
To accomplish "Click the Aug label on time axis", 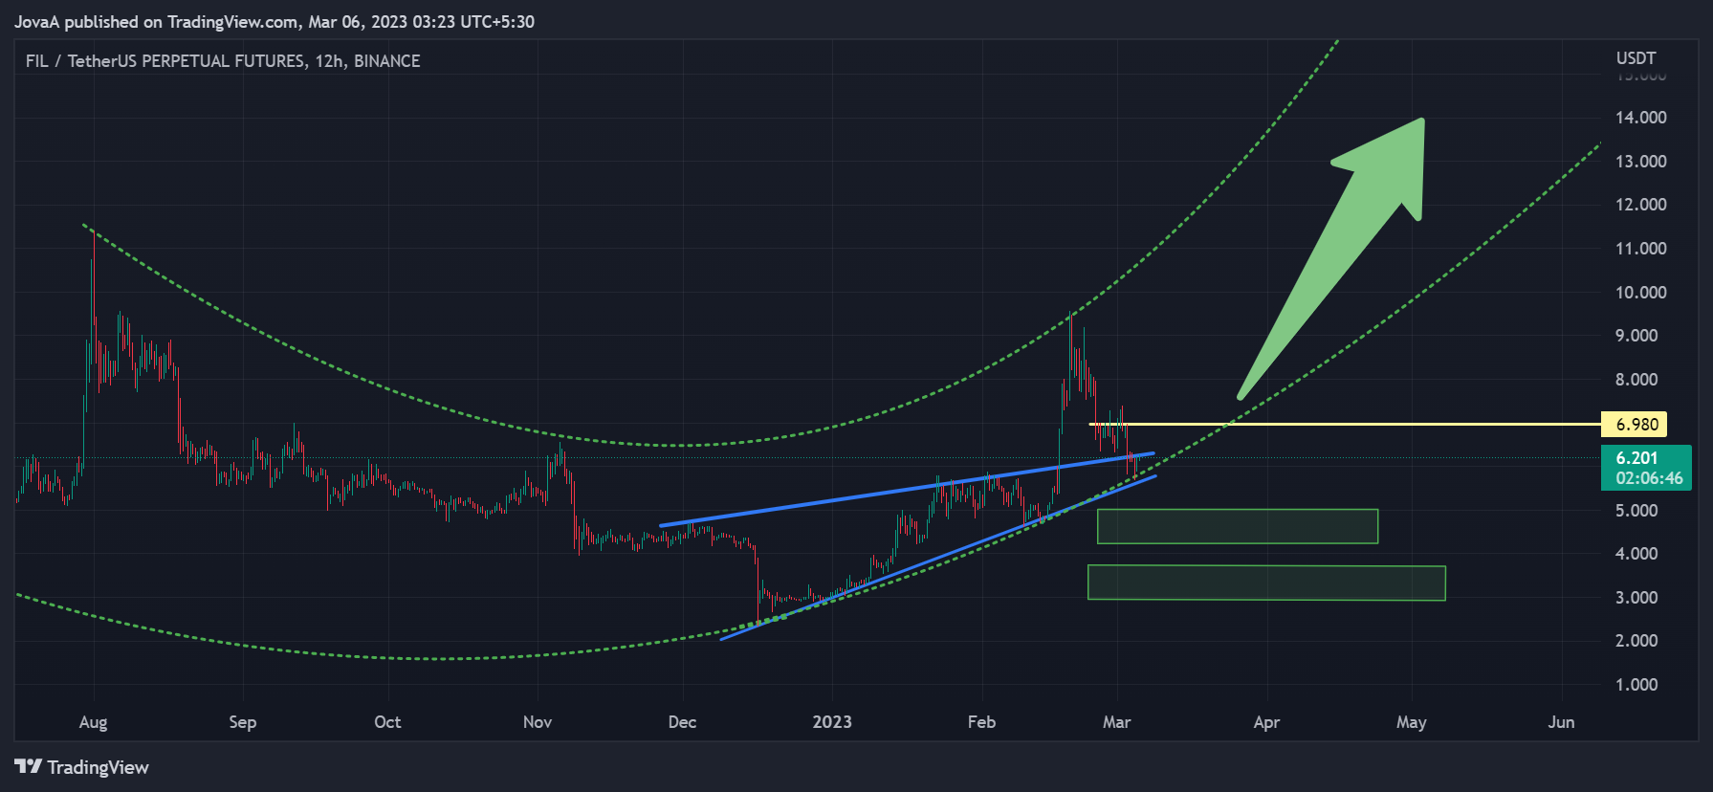I will [93, 722].
